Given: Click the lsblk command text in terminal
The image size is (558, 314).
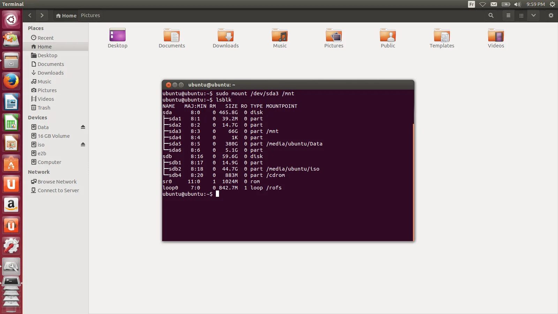Looking at the screenshot, I should pyautogui.click(x=224, y=100).
